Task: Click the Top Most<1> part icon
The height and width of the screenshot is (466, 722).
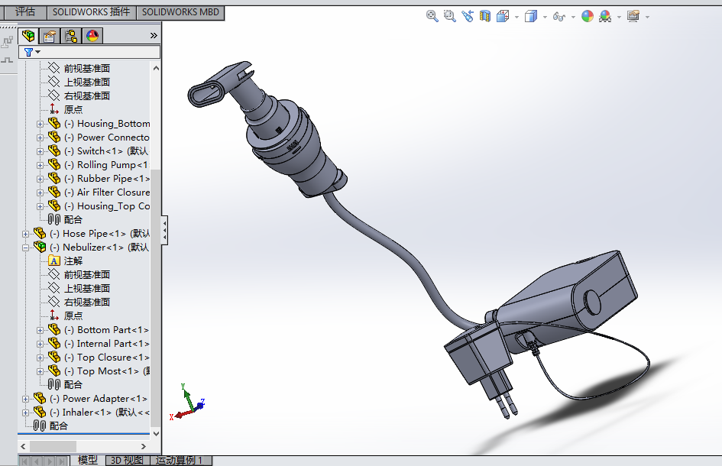Action: pos(54,371)
